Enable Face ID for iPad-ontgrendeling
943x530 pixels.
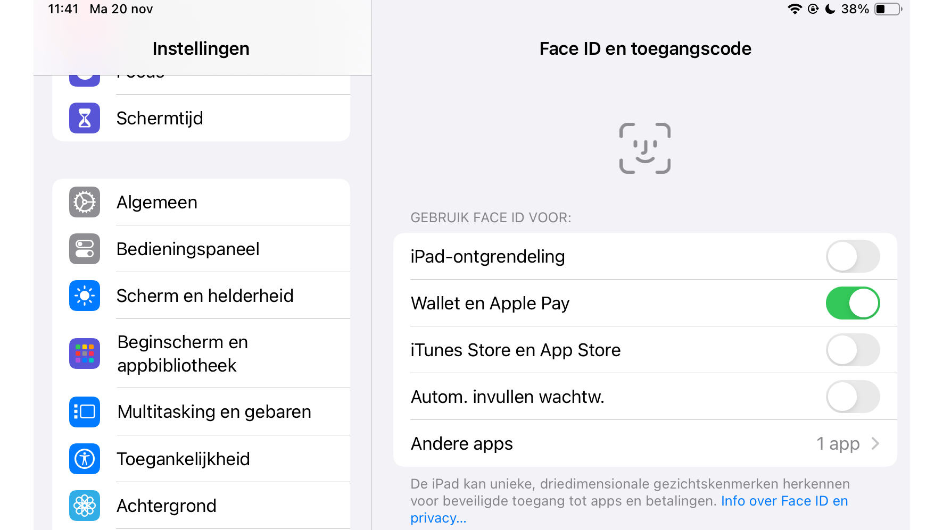click(x=852, y=256)
